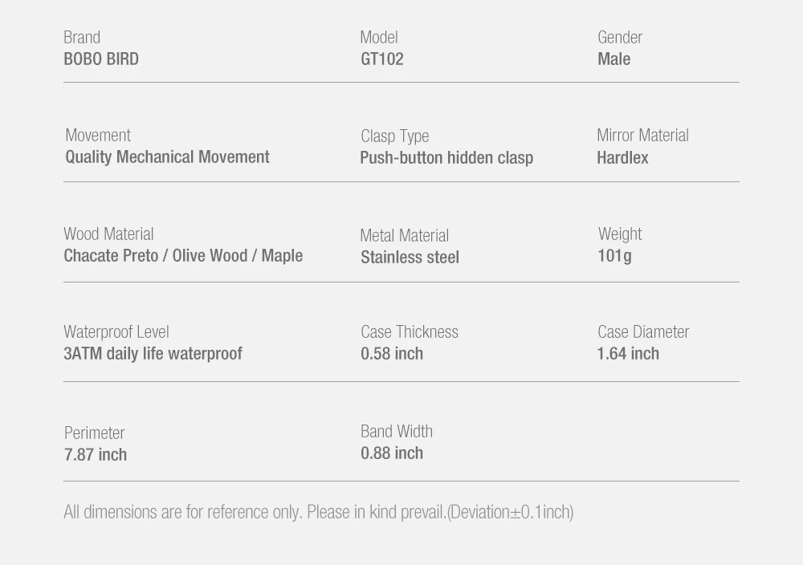Select the Waterproof Level label

(116, 332)
